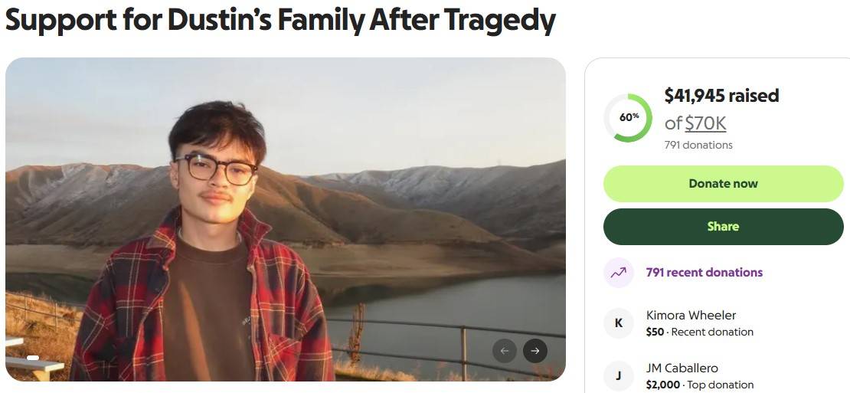
Task: Click the 60% label inside progress ring
Action: (629, 116)
